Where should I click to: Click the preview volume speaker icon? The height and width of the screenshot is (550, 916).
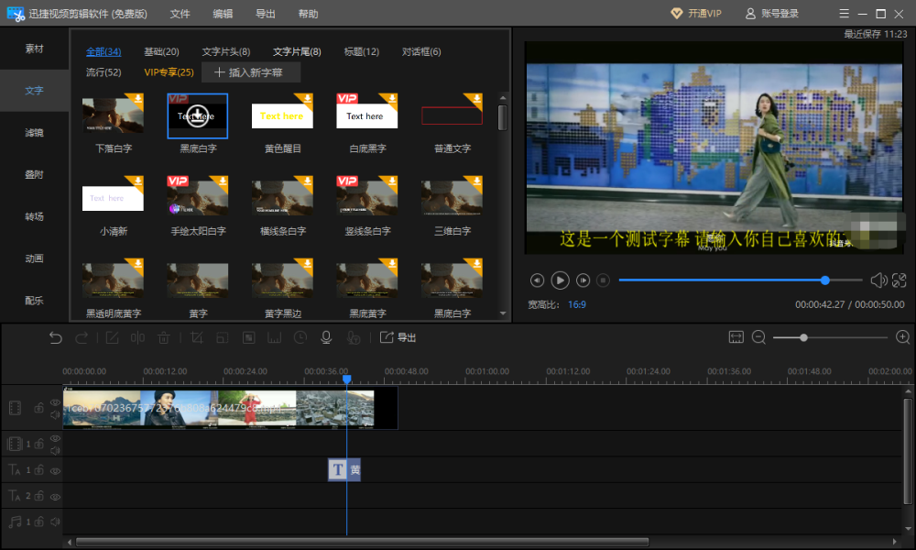coord(878,280)
